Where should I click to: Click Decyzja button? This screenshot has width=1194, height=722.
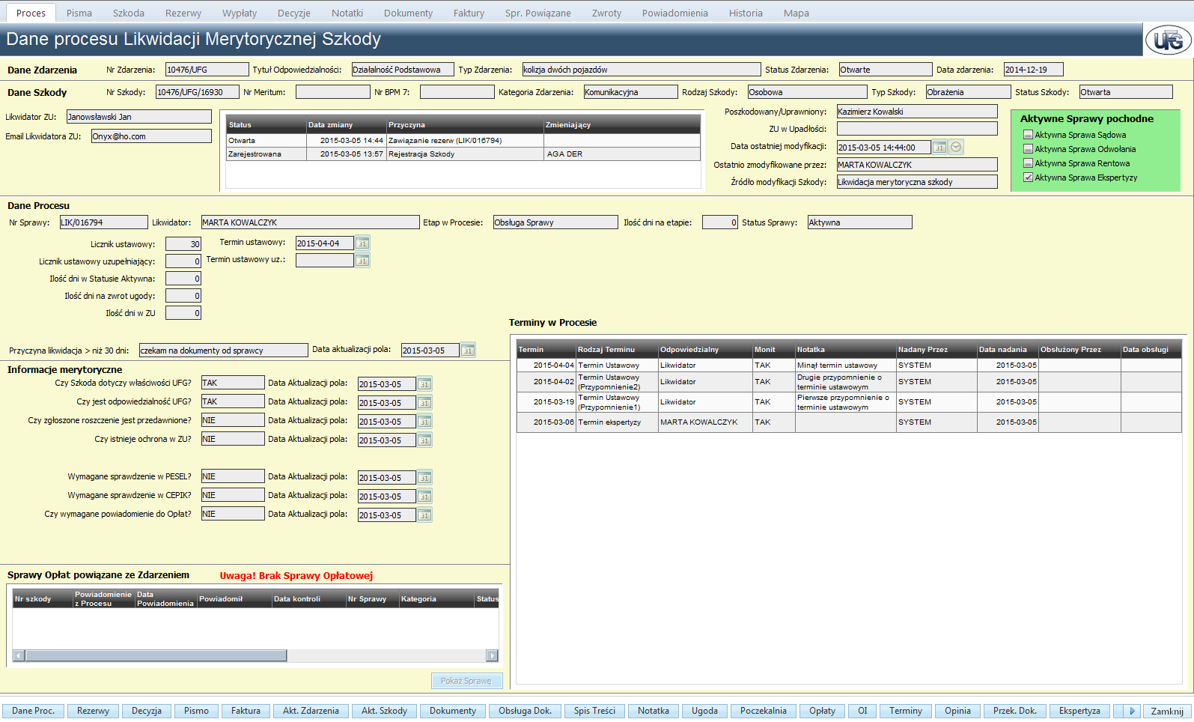[x=147, y=711]
